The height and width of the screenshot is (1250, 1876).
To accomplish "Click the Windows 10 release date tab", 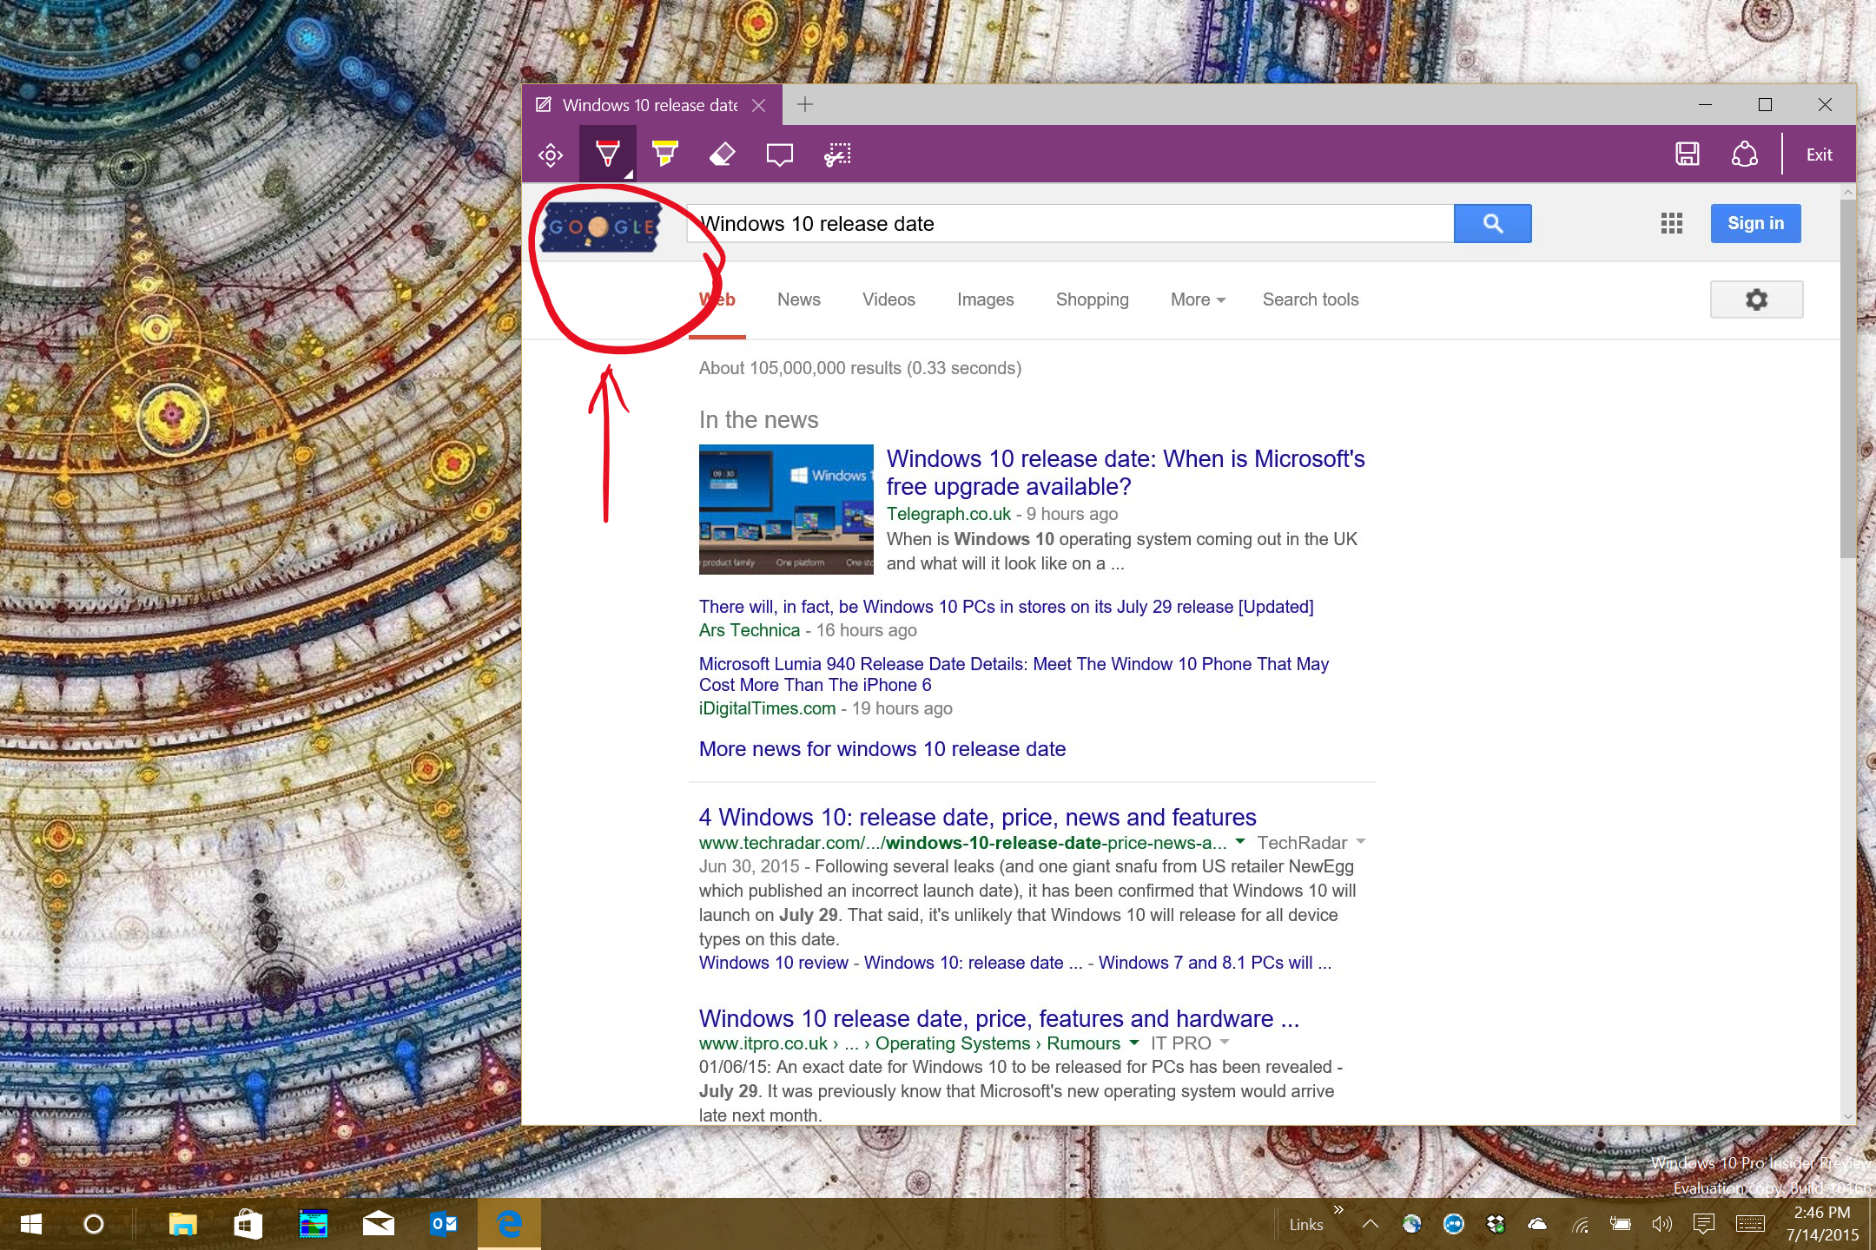I will pyautogui.click(x=651, y=105).
